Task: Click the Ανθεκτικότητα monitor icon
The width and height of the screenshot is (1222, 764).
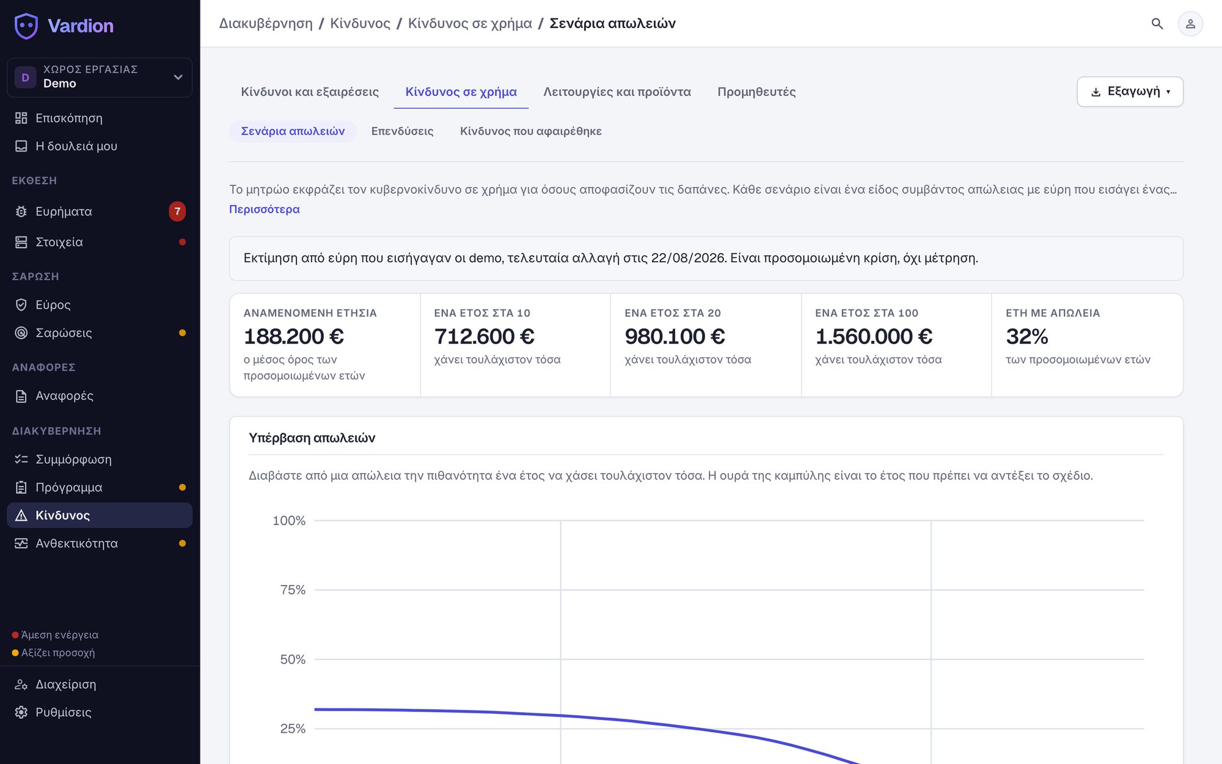Action: pos(21,543)
